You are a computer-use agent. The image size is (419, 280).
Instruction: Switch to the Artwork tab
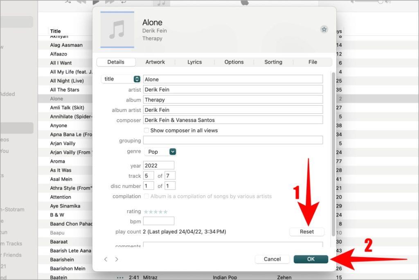[155, 62]
